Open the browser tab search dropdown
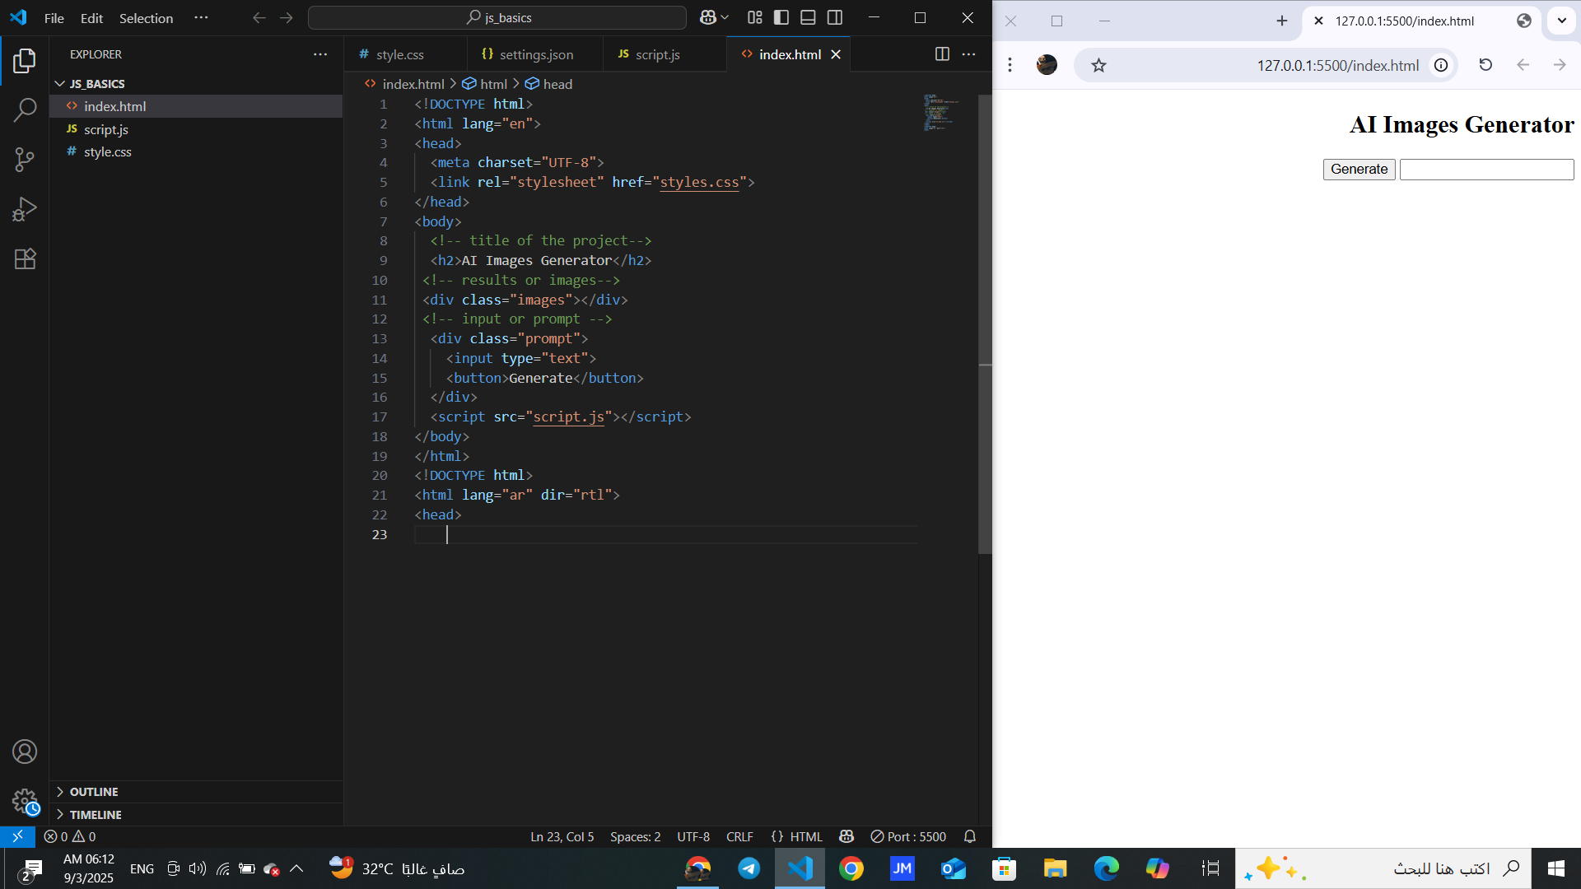Image resolution: width=1581 pixels, height=889 pixels. pos(1561,21)
